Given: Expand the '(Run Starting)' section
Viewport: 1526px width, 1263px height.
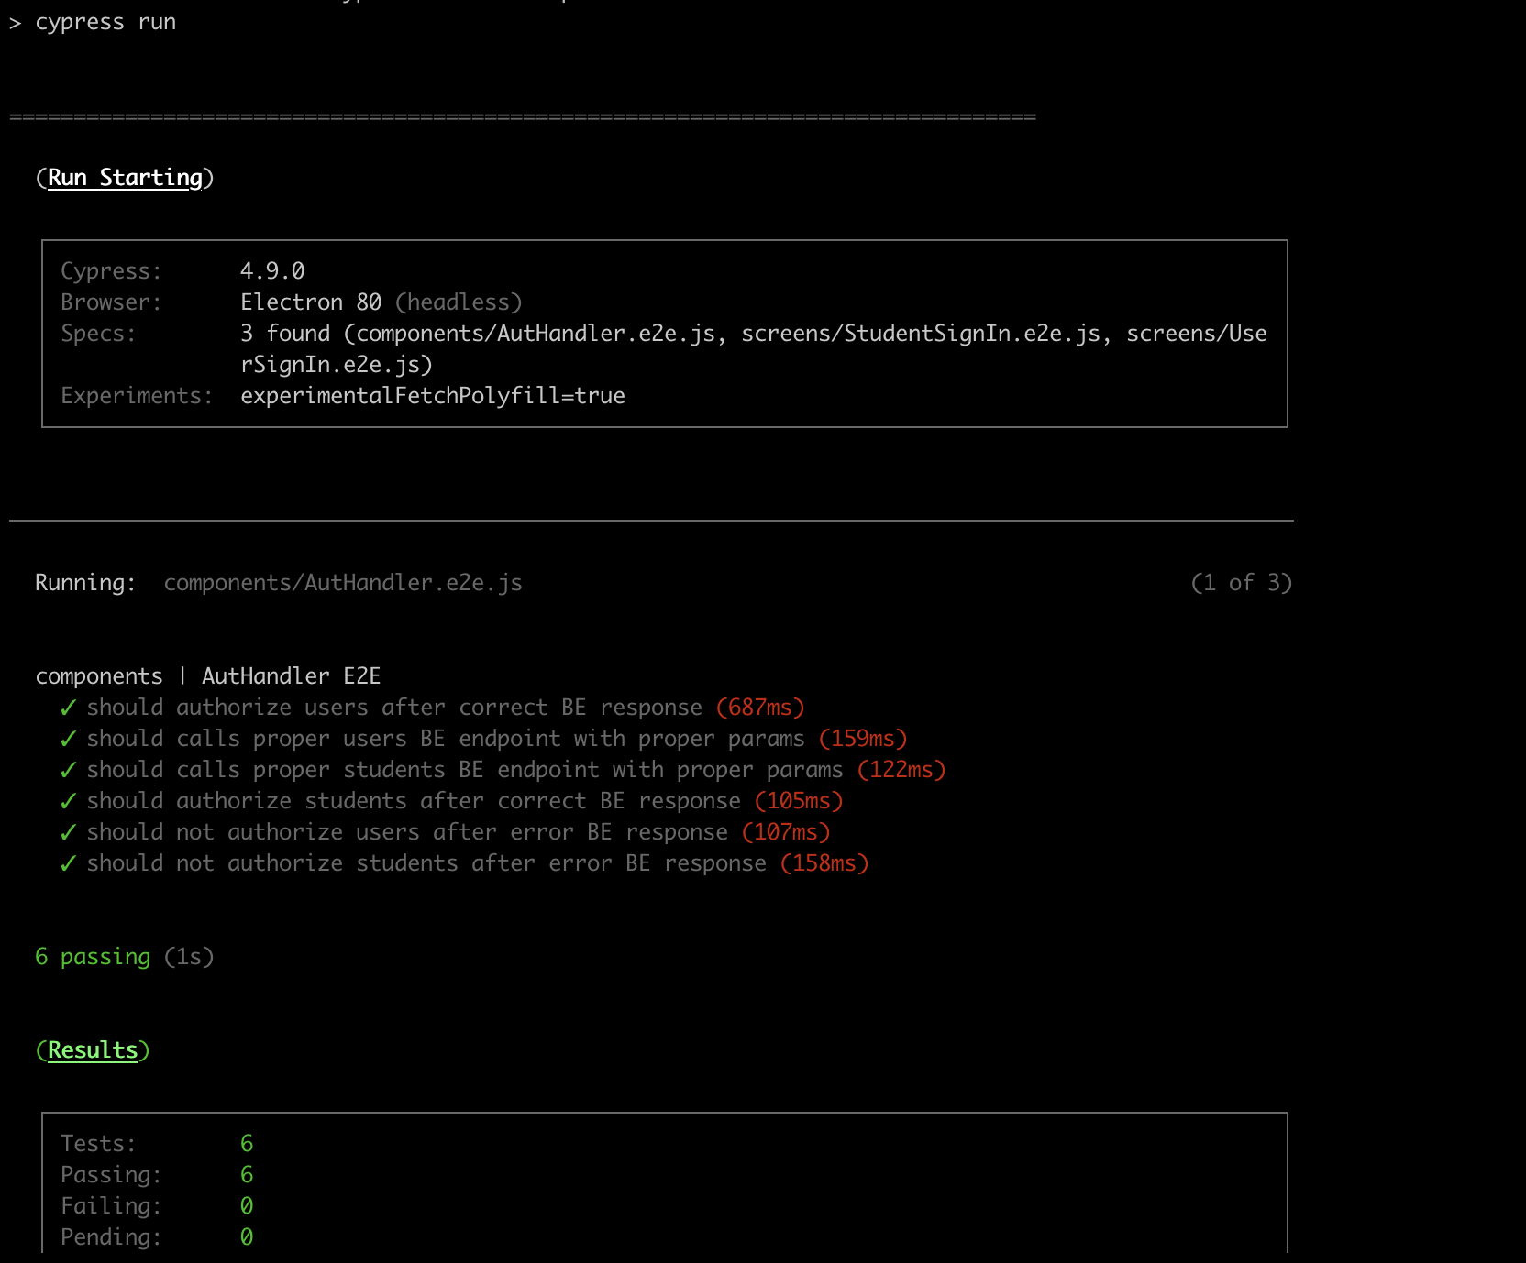Looking at the screenshot, I should [126, 177].
